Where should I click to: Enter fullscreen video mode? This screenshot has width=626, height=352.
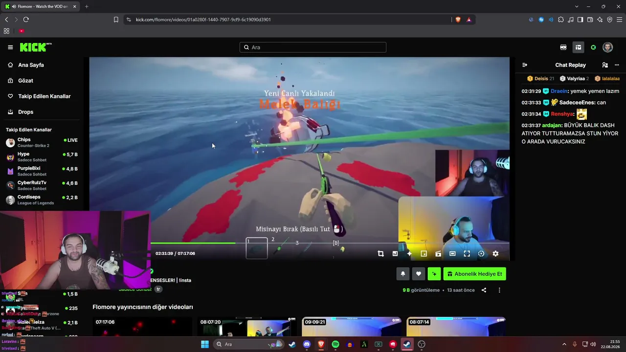(467, 254)
